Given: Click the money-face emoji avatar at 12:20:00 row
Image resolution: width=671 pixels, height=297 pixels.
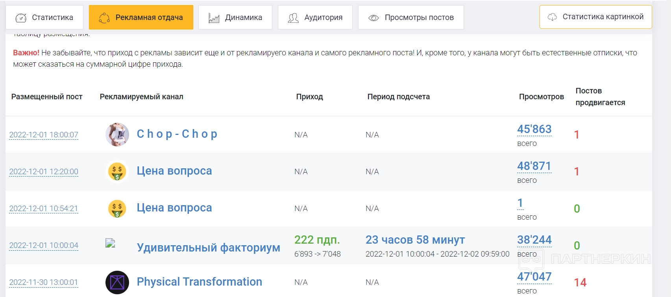Looking at the screenshot, I should click(x=117, y=172).
